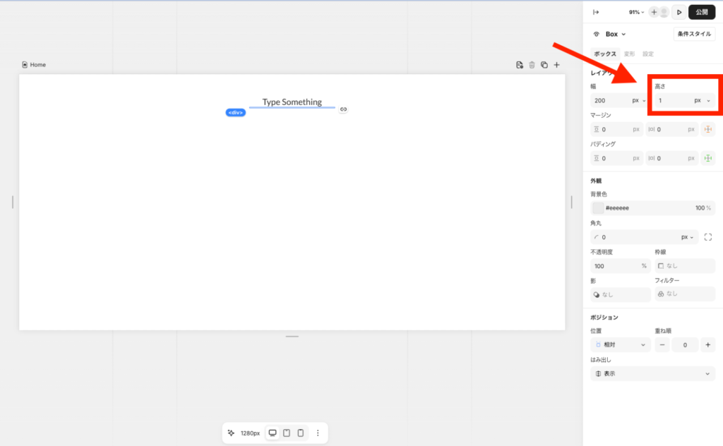The height and width of the screenshot is (446, 723).
Task: Open the 条件スタイル button
Action: click(694, 34)
